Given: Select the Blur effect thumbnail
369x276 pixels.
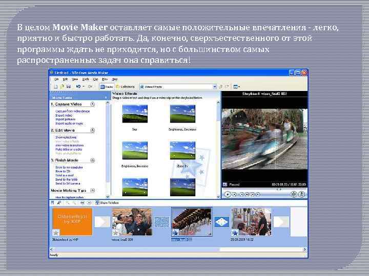Looking at the screenshot, I should click(x=135, y=114).
